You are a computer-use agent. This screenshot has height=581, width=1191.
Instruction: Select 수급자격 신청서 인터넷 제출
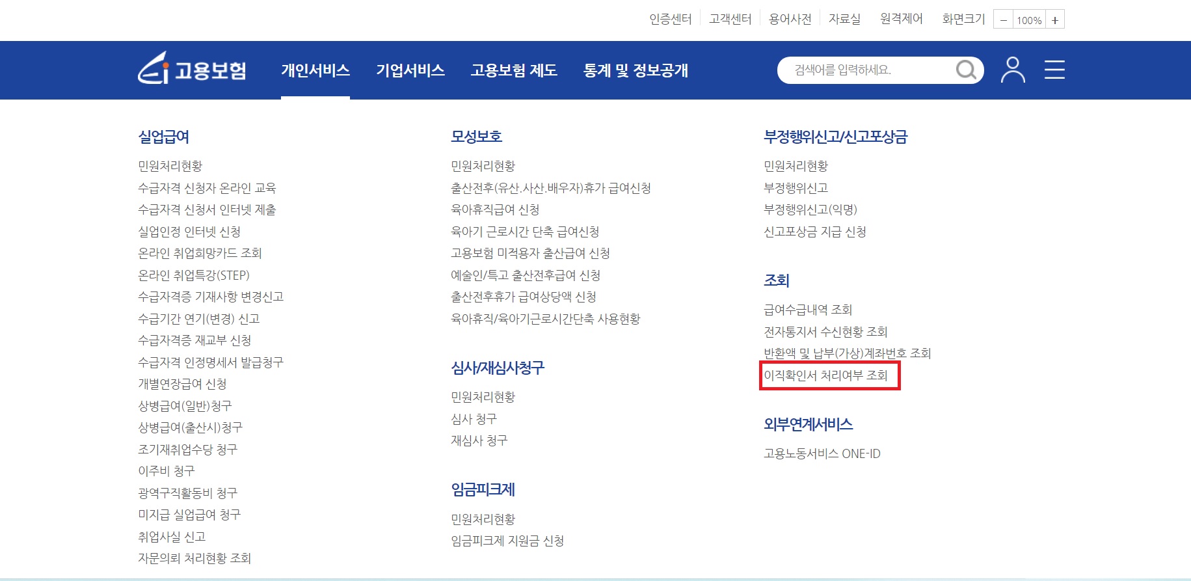(x=207, y=209)
